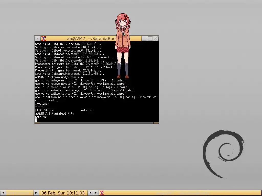Click the line ending with '-pthread -g'

(47, 100)
